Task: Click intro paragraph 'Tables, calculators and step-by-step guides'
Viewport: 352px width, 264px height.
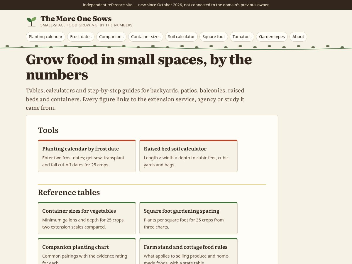Action: coord(135,99)
